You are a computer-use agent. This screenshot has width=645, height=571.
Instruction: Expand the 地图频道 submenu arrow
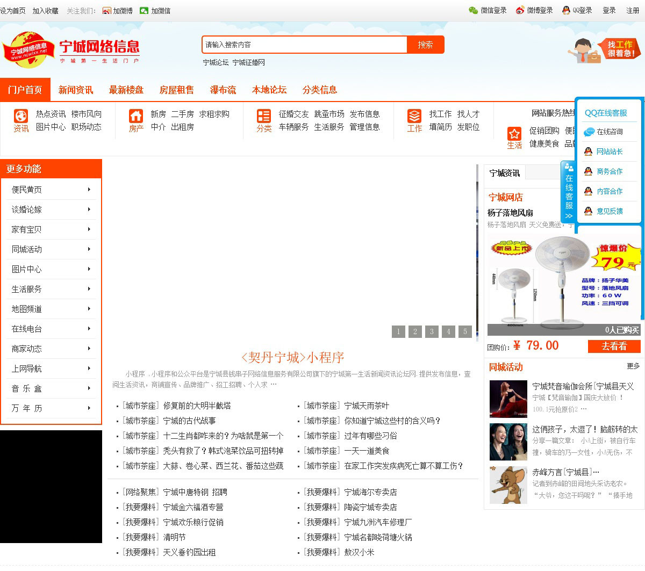(89, 309)
